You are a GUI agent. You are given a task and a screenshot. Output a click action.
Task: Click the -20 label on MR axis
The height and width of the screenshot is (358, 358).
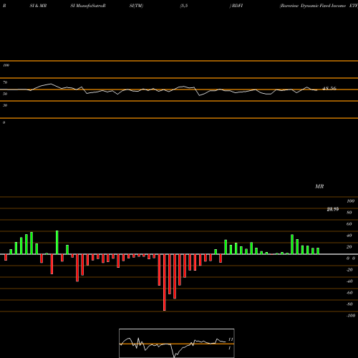point(349,270)
